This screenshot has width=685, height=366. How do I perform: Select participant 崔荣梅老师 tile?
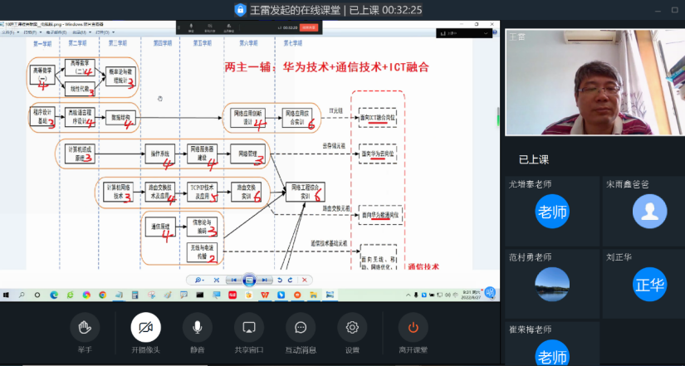[552, 344]
